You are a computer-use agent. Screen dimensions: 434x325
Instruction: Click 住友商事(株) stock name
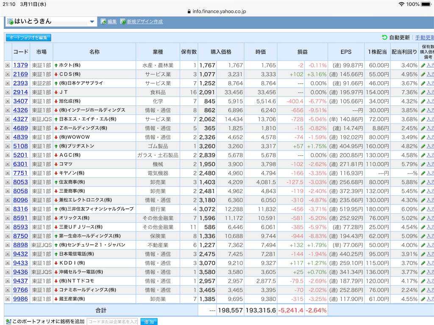[x=72, y=182]
